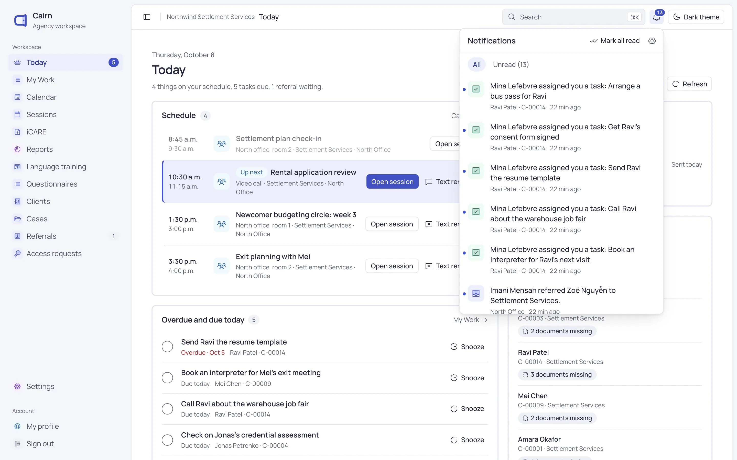Mark Call Ravi about warehouse job fair done
Image resolution: width=737 pixels, height=460 pixels.
(167, 409)
